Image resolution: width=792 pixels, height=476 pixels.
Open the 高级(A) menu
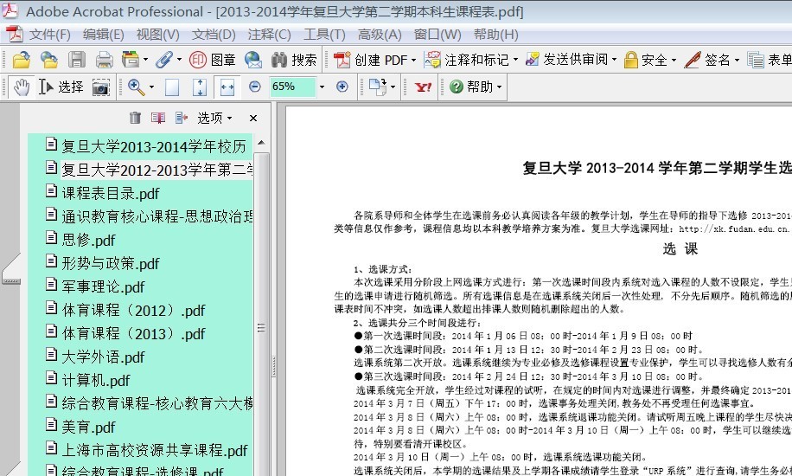click(x=380, y=35)
